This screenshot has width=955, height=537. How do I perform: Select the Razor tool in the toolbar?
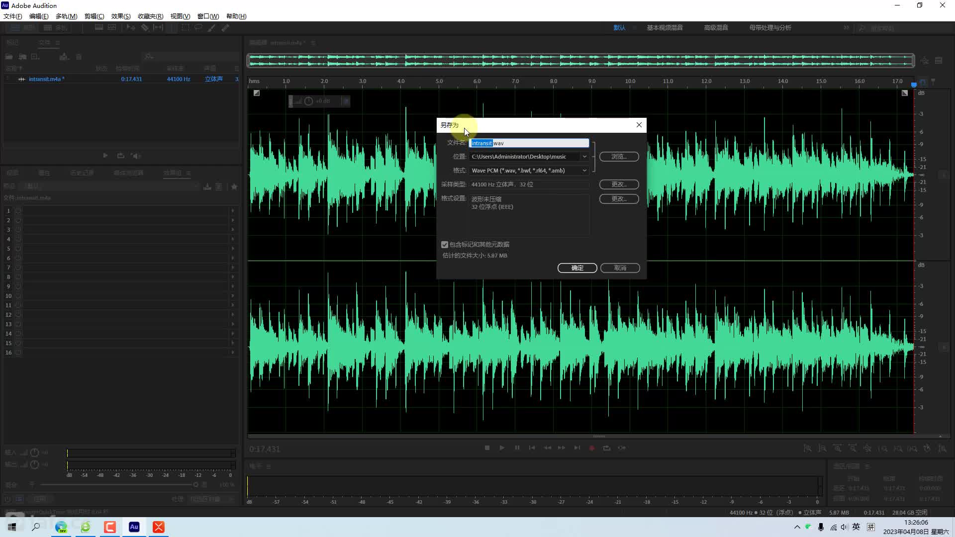pos(145,28)
